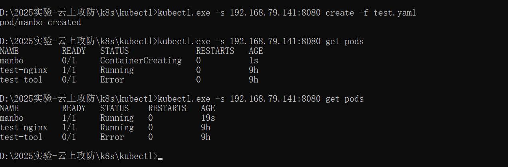Click "pods" in the last executed get command
508x167 pixels.
tap(354, 99)
